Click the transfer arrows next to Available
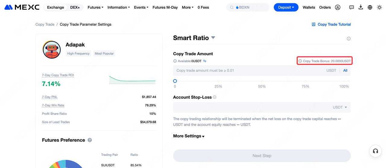Viewport: 386px width, 168px height. coord(205,61)
